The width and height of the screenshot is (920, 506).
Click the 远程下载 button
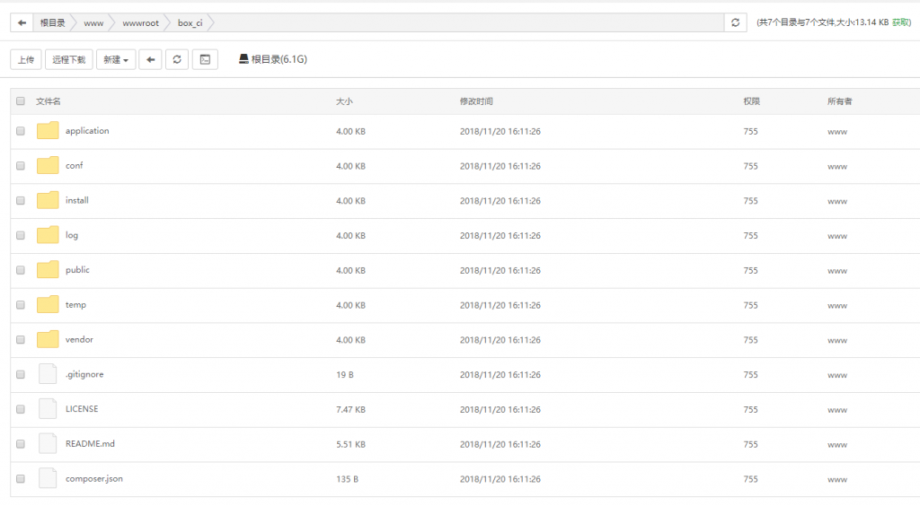point(68,59)
